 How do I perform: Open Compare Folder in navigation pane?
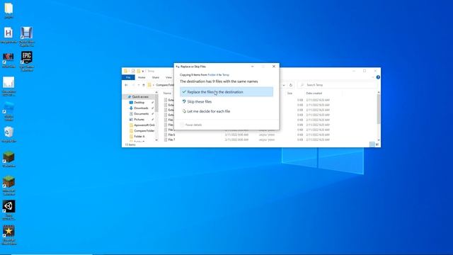tap(144, 130)
